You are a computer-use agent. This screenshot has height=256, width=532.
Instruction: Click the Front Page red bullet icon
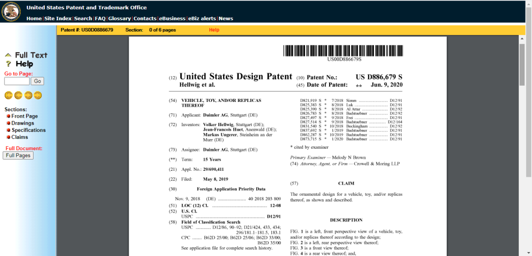point(8,116)
